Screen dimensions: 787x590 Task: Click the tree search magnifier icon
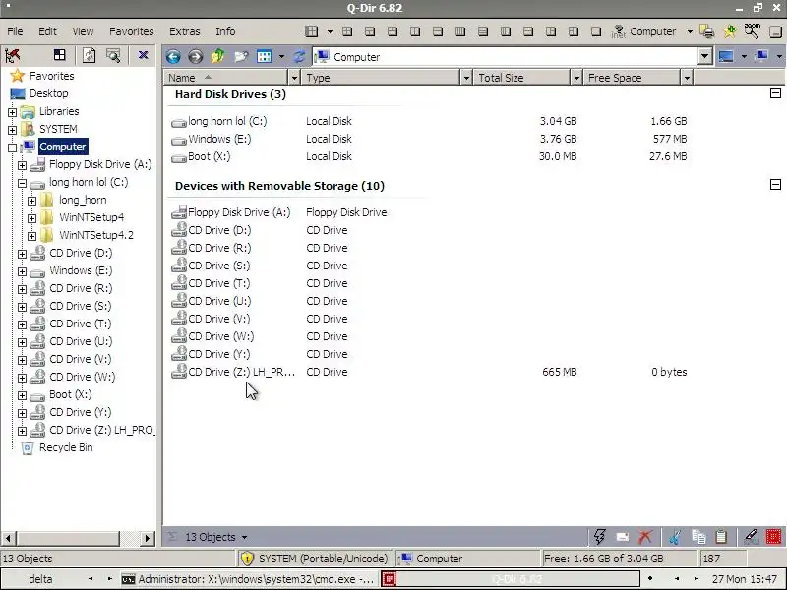[113, 55]
